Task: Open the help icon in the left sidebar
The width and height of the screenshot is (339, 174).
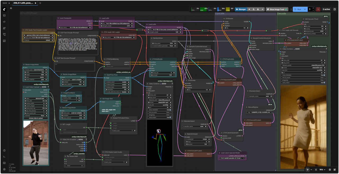Action: point(4,150)
